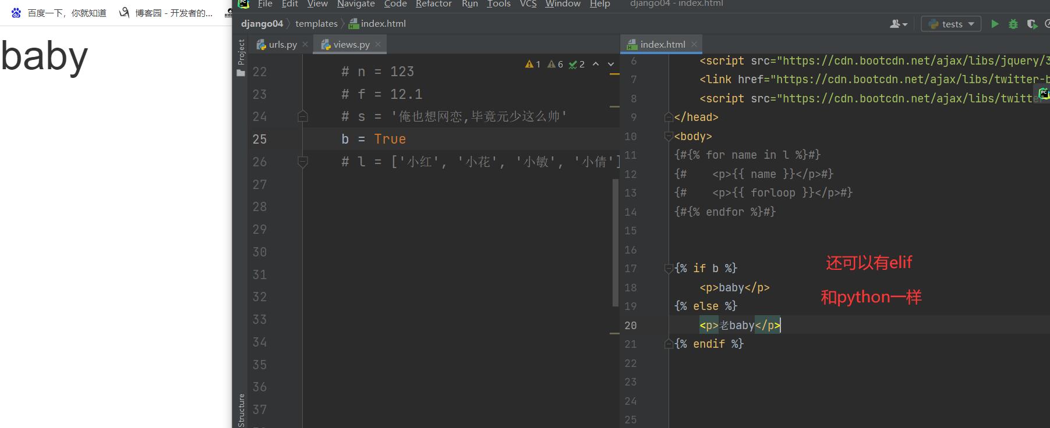Run the tests configuration with green play button

point(995,24)
